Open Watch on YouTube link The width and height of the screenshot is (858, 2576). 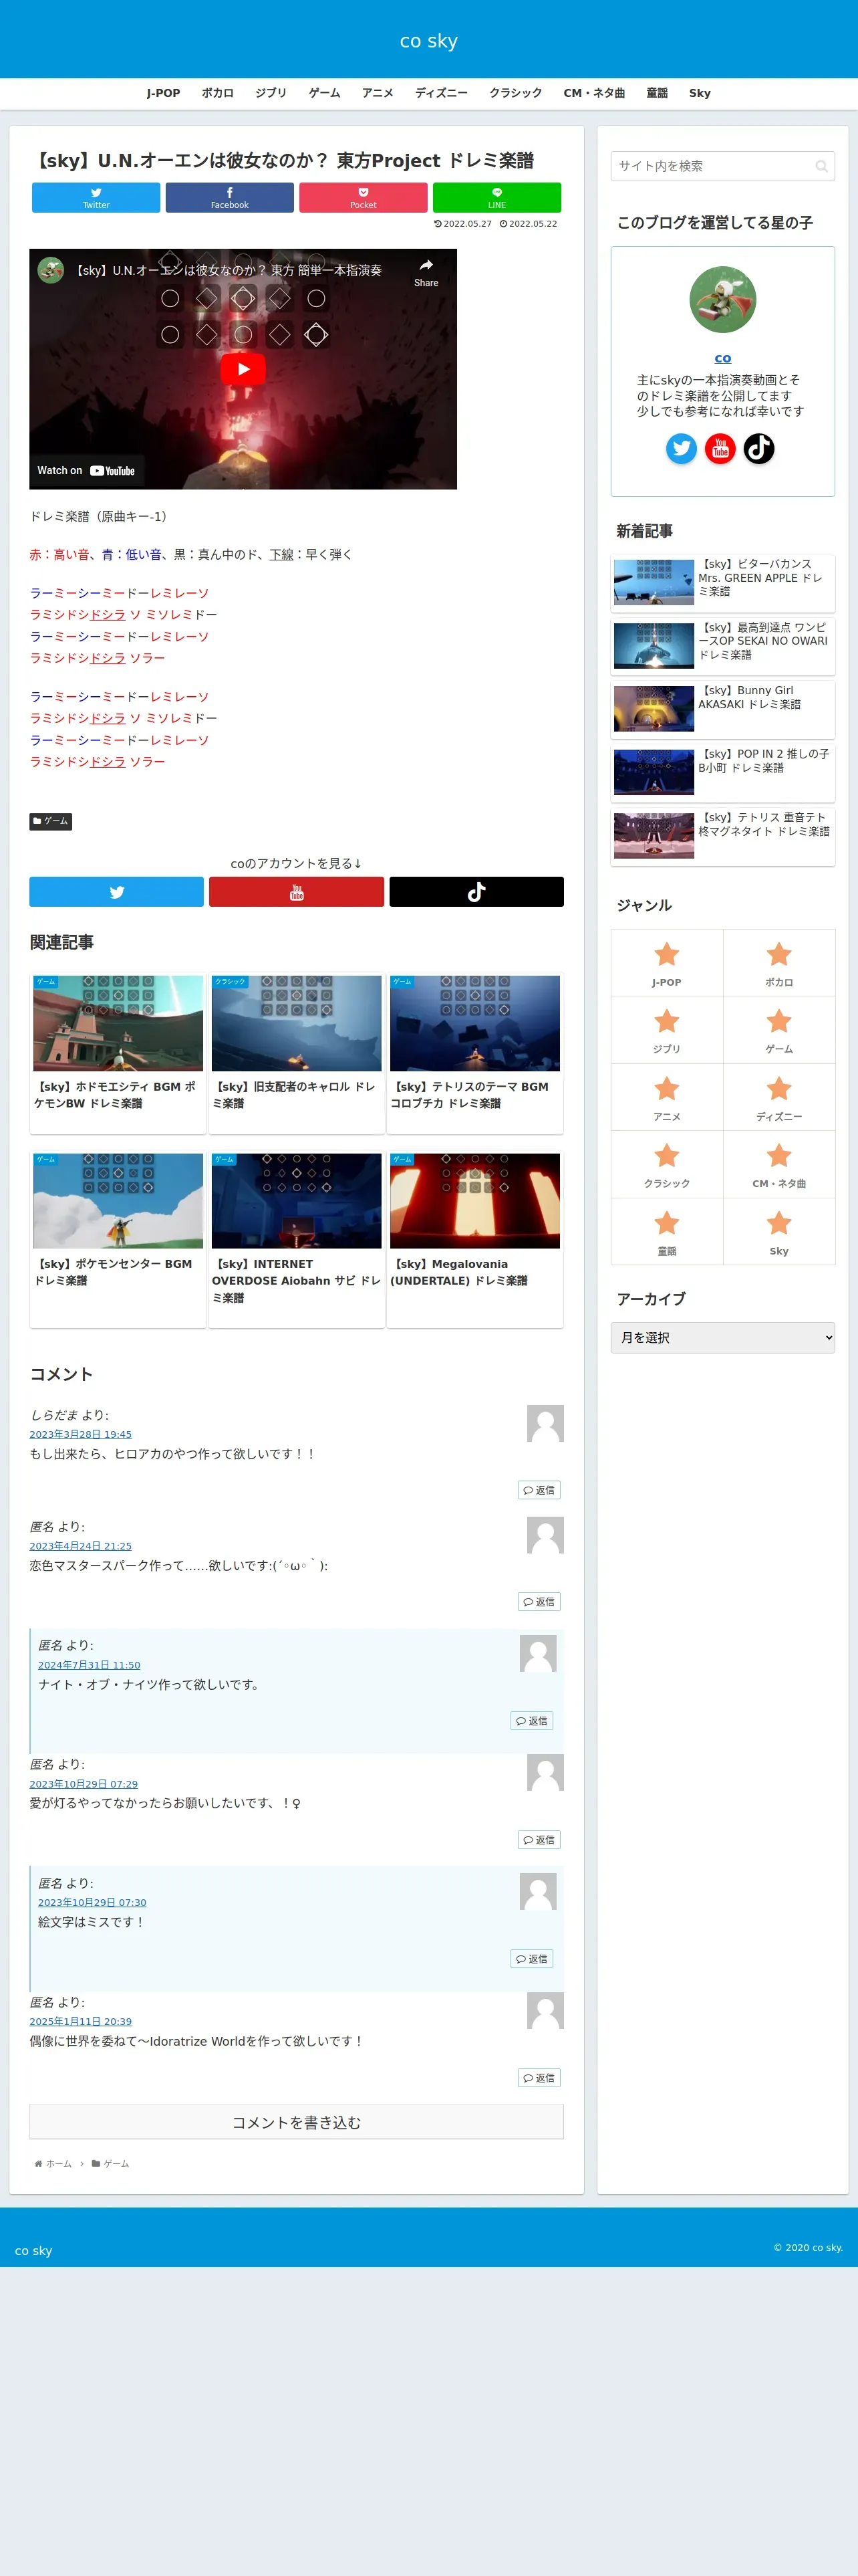click(86, 471)
